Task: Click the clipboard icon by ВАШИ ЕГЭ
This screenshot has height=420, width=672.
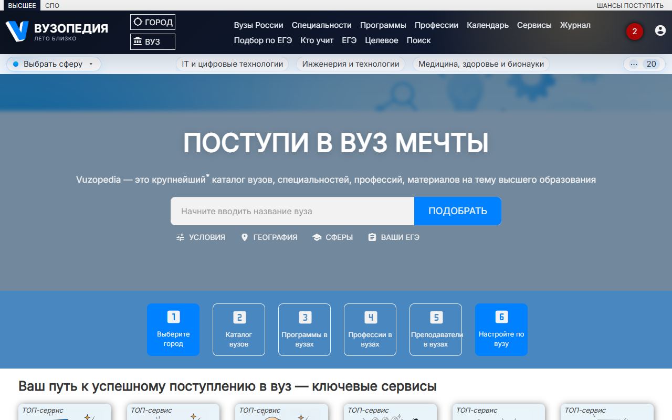Action: coord(372,237)
